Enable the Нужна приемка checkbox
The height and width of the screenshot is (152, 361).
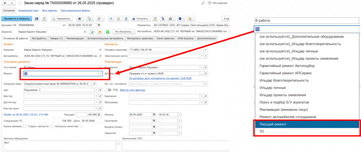coord(24,126)
